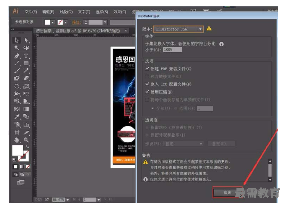
Task: Select Preserve Appearance and Overprints radio
Action: click(147, 135)
